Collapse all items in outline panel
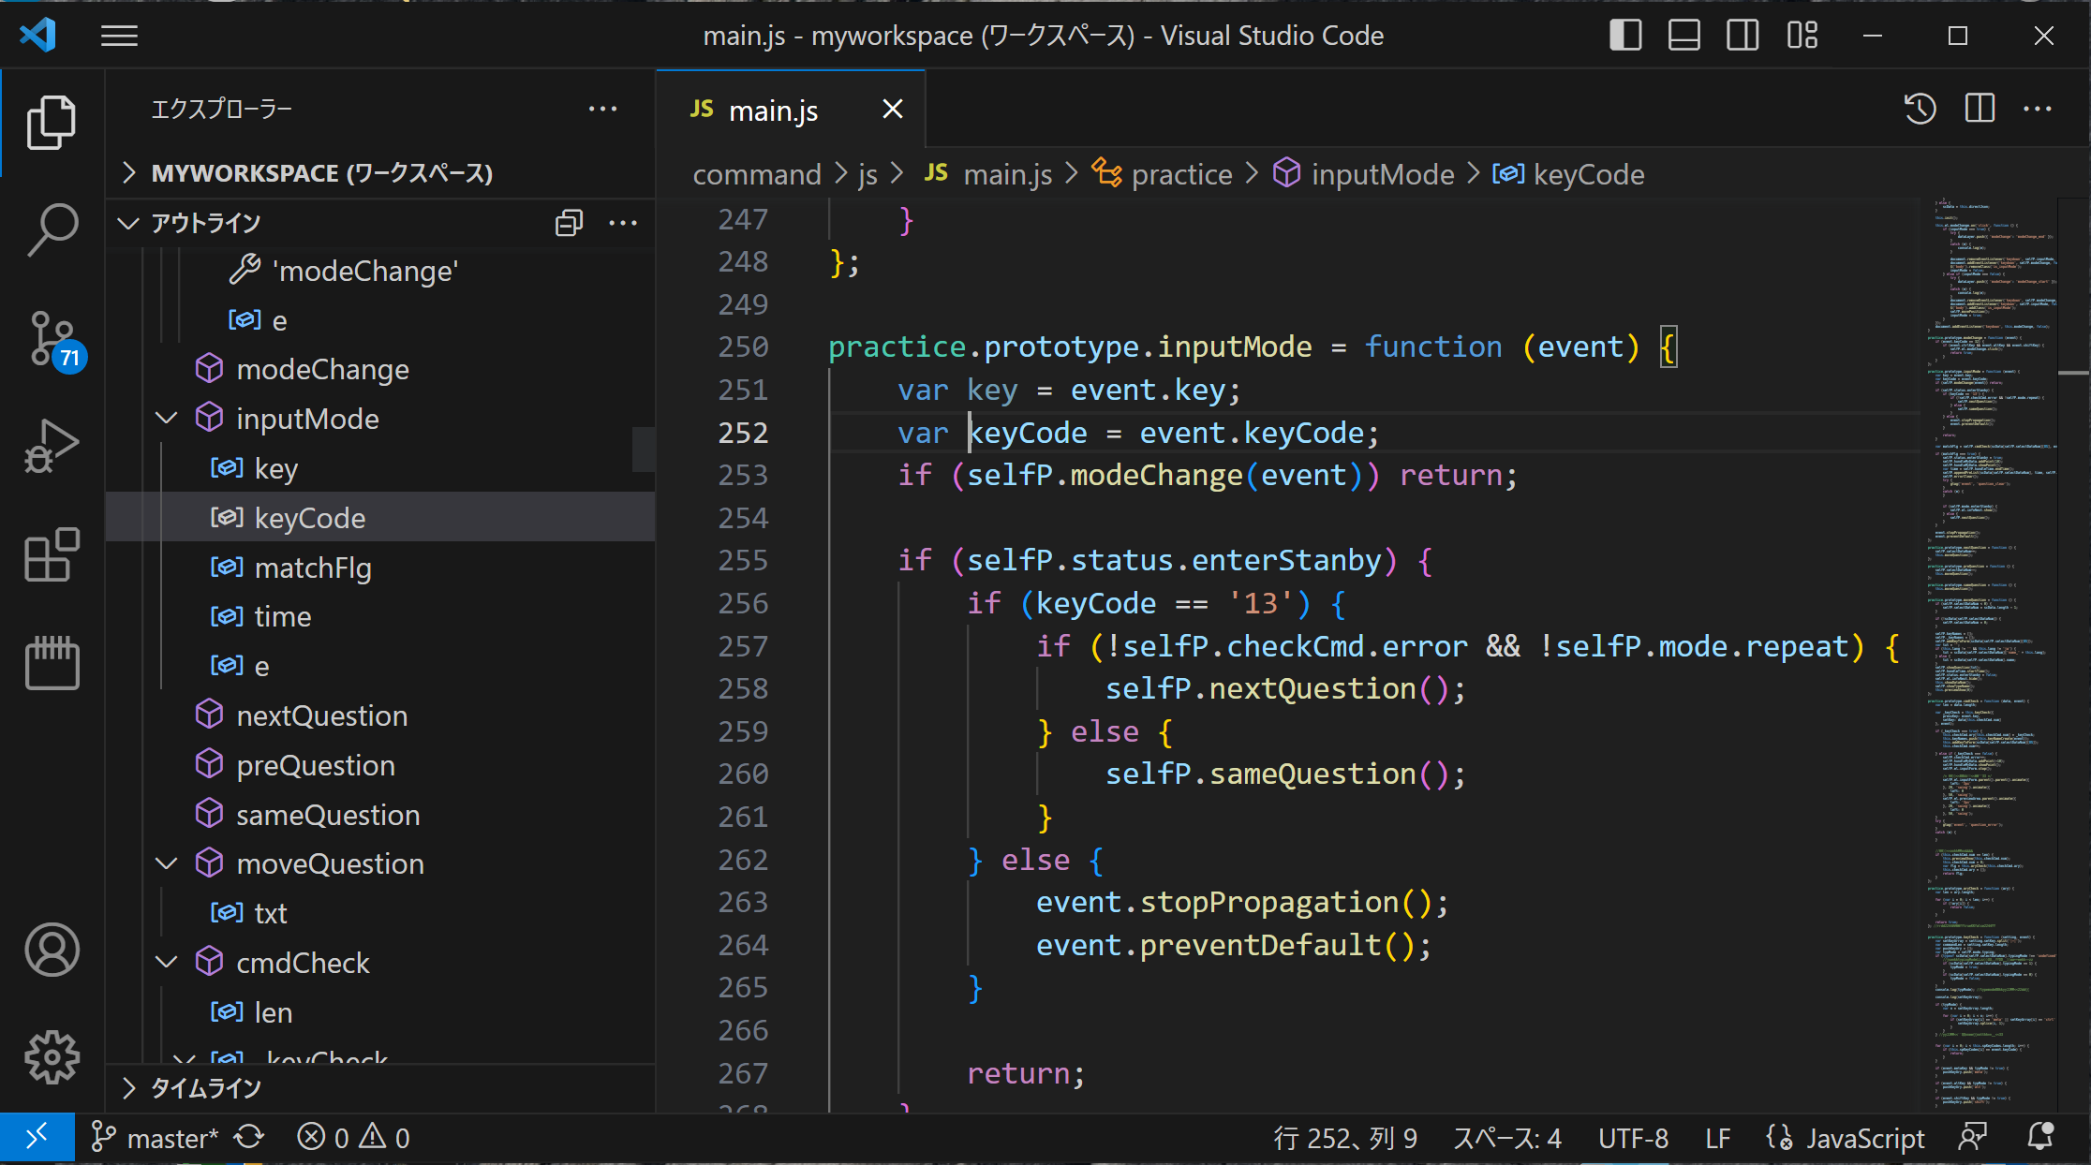The height and width of the screenshot is (1165, 2091). coord(569,223)
